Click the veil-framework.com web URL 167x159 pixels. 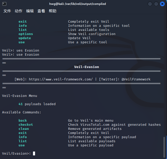(61, 79)
